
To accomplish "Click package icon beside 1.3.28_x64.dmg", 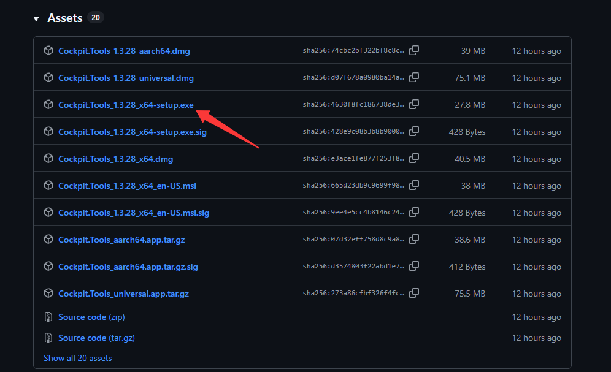I will tap(48, 158).
